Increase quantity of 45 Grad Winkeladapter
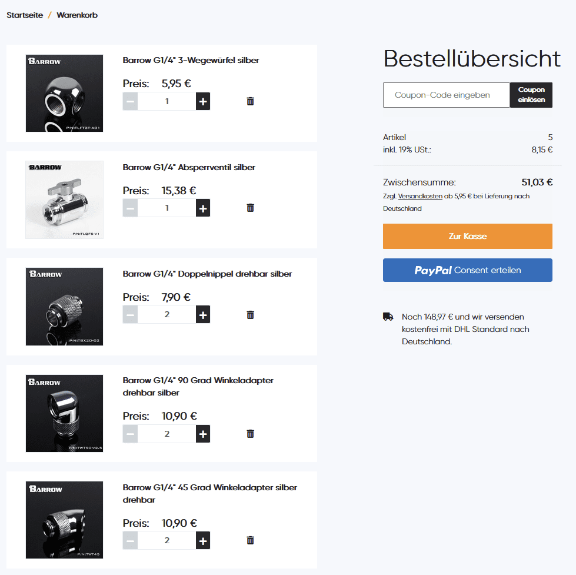This screenshot has width=576, height=575. click(203, 540)
